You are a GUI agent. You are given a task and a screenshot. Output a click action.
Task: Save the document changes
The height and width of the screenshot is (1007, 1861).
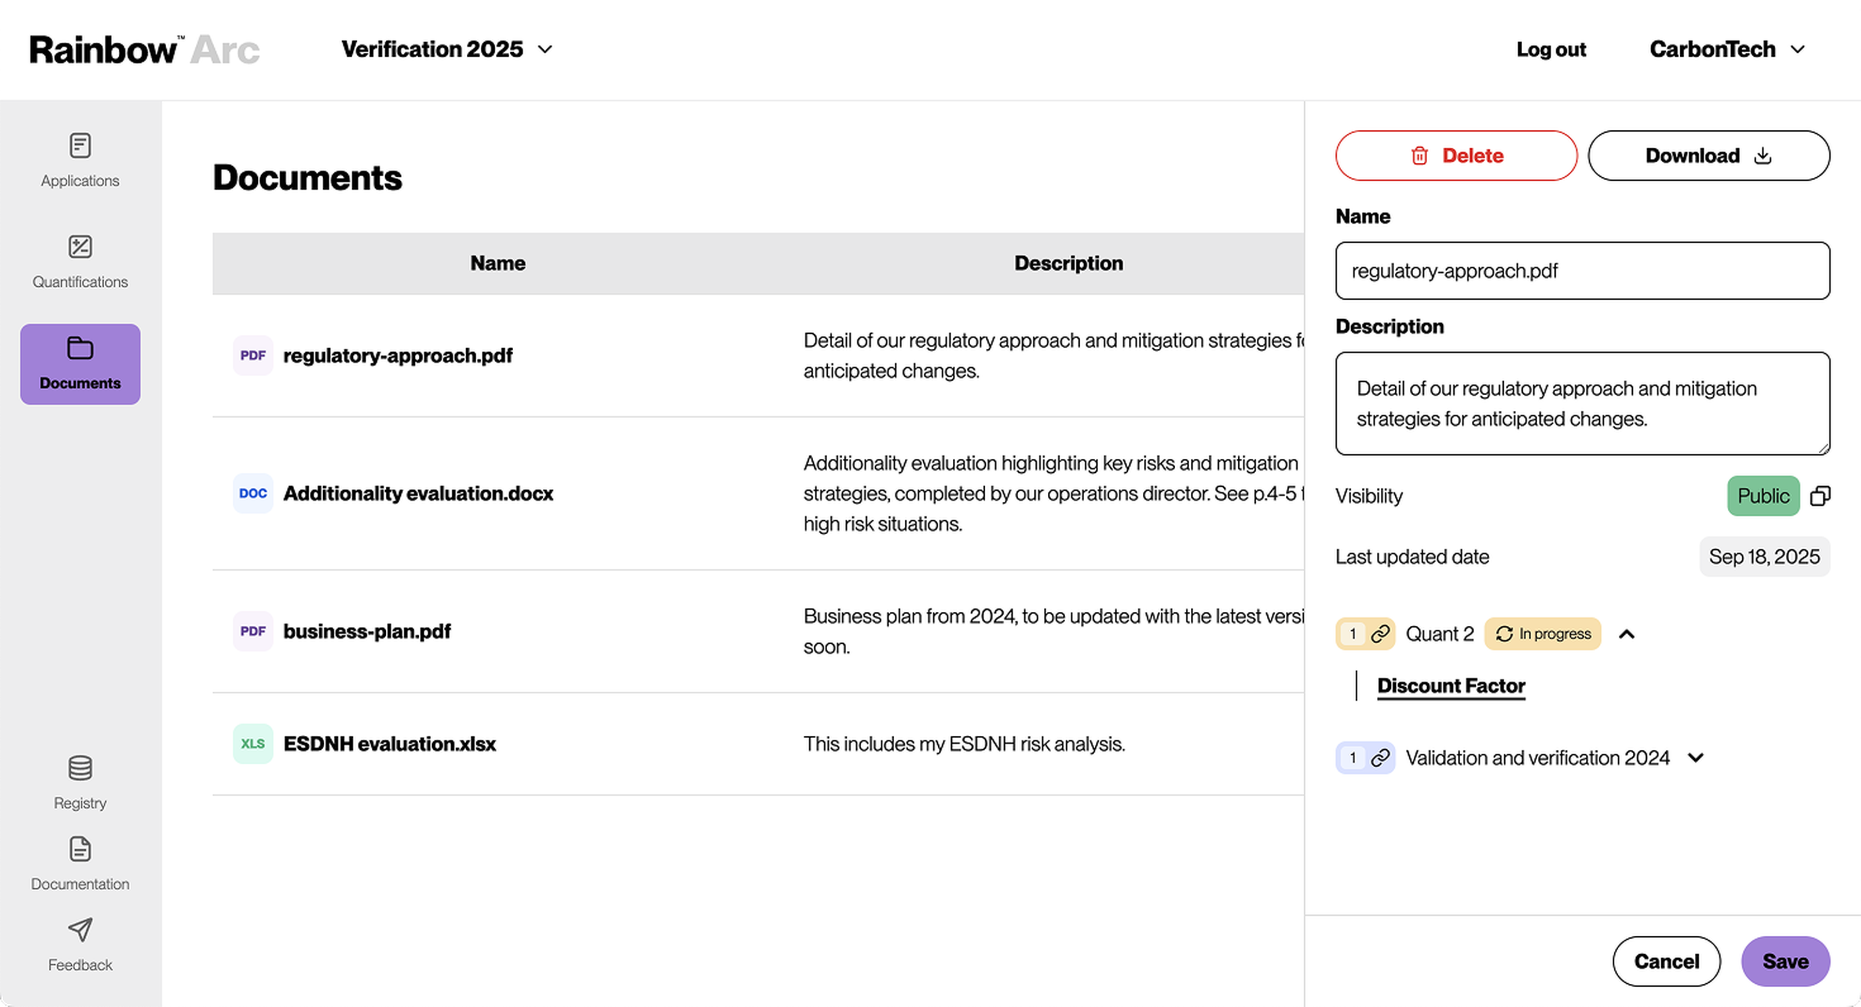(1784, 961)
